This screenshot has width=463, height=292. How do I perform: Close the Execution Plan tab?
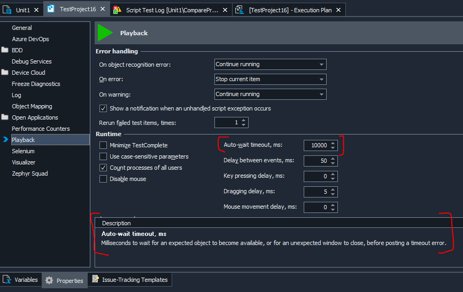pos(338,10)
